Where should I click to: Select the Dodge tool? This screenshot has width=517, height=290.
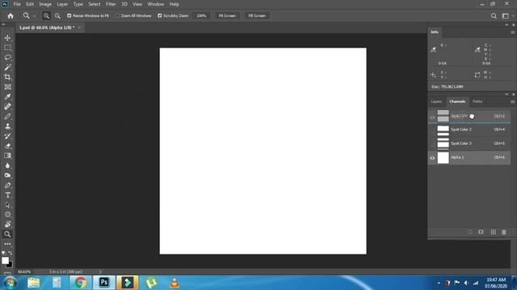click(7, 176)
